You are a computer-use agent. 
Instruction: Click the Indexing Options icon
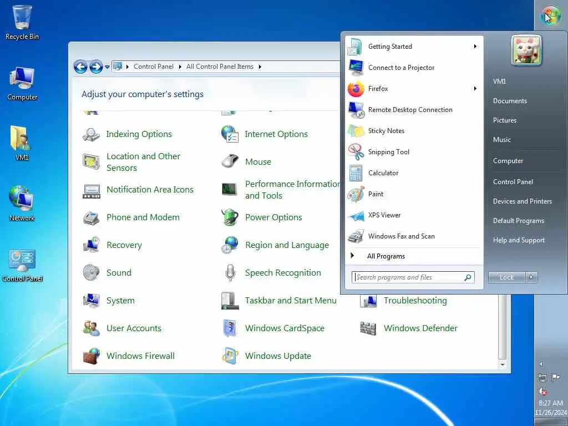[x=91, y=134]
